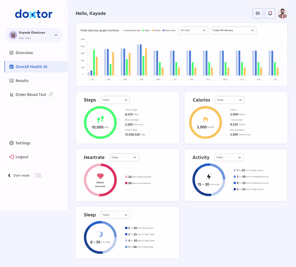Image resolution: width=296 pixels, height=267 pixels.
Task: Enable Dark mode
Action: [36, 175]
